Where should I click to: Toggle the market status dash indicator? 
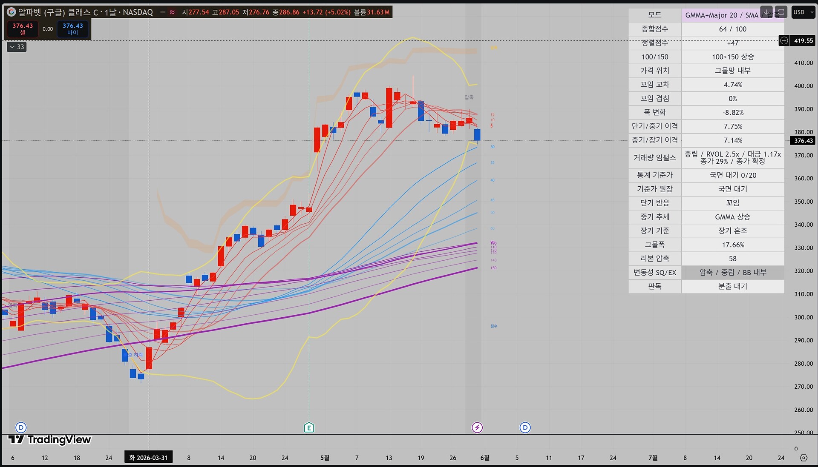[x=163, y=12]
